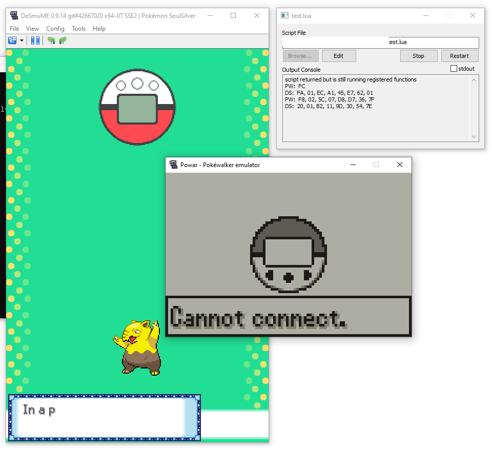Close the DeSmuME window

[257, 15]
